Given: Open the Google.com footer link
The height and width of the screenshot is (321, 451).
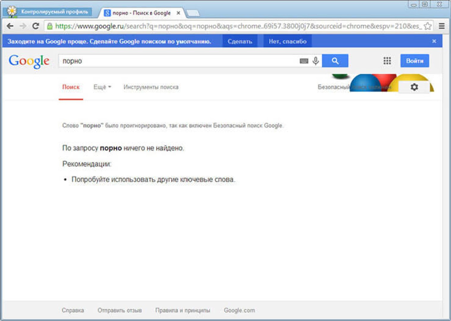Looking at the screenshot, I should click(x=239, y=310).
